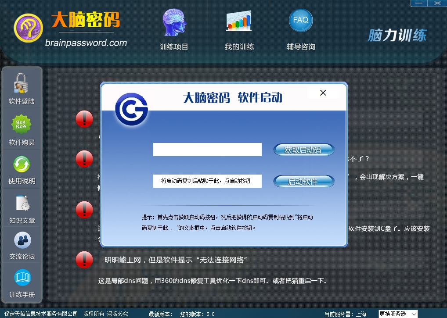The image size is (447, 318).
Task: Click the 提示 hint text in dialog
Action: coord(227,222)
